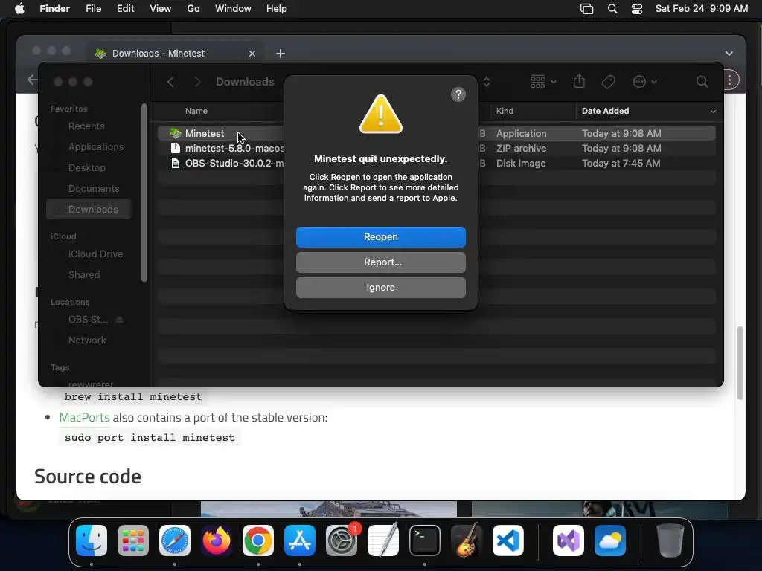Viewport: 762px width, 571px height.
Task: Open System Settings from the Dock
Action: point(341,541)
